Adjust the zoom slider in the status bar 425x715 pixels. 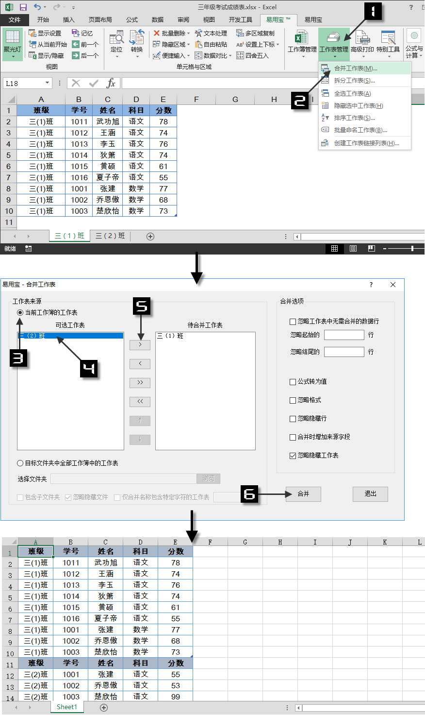(412, 249)
